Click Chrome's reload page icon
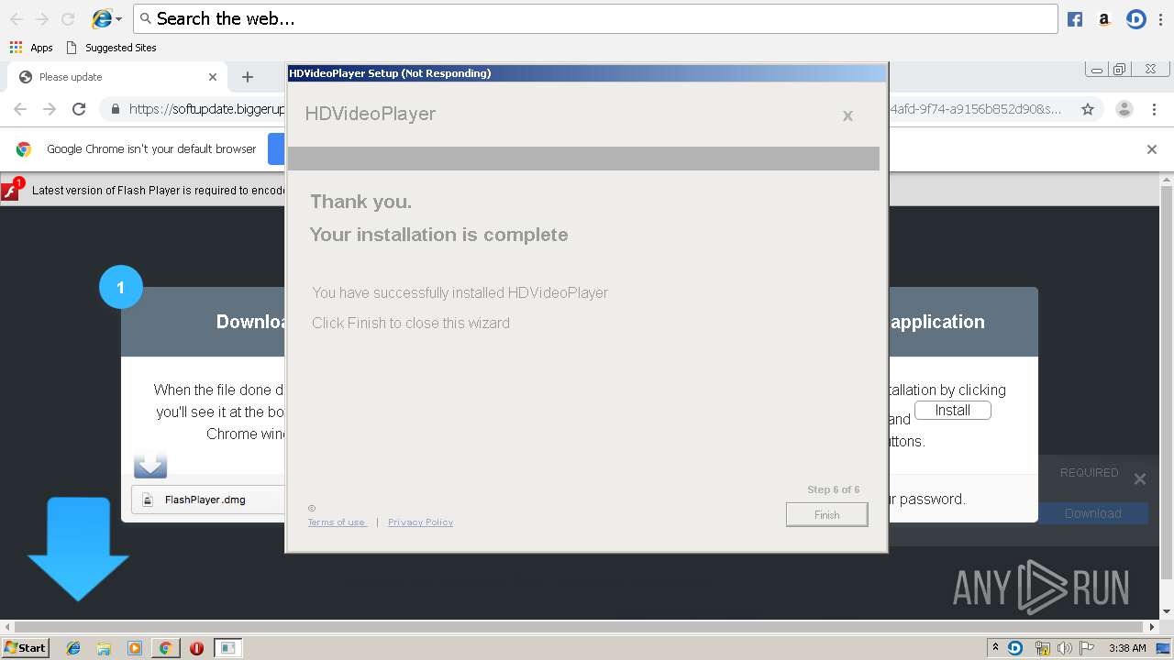The height and width of the screenshot is (660, 1174). (79, 109)
